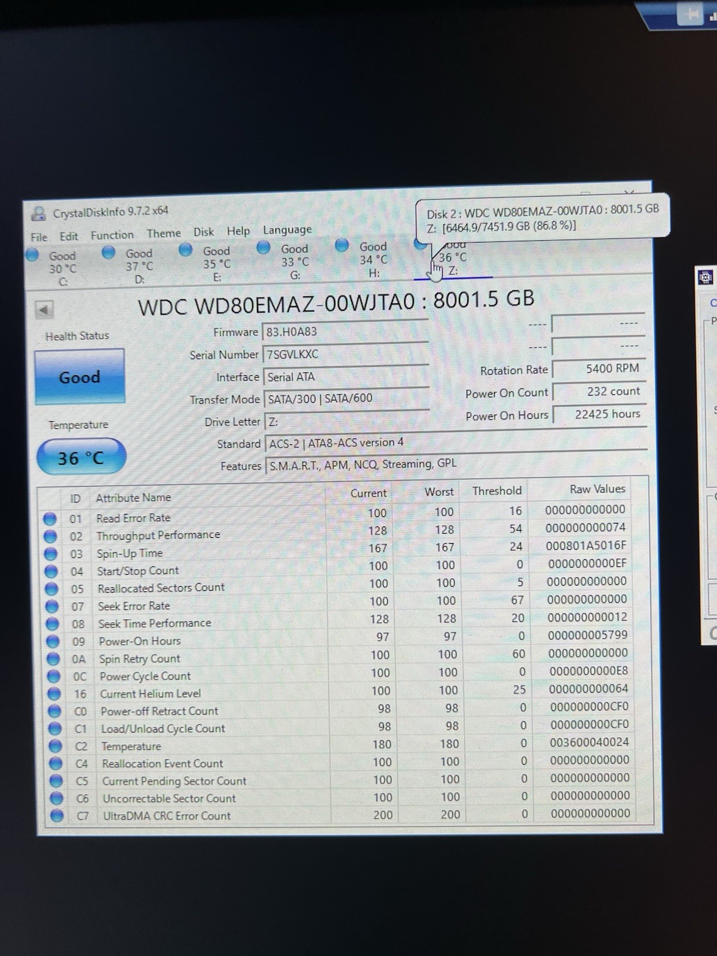Click the Firmware field 83.H0A83
This screenshot has width=717, height=956.
click(345, 331)
